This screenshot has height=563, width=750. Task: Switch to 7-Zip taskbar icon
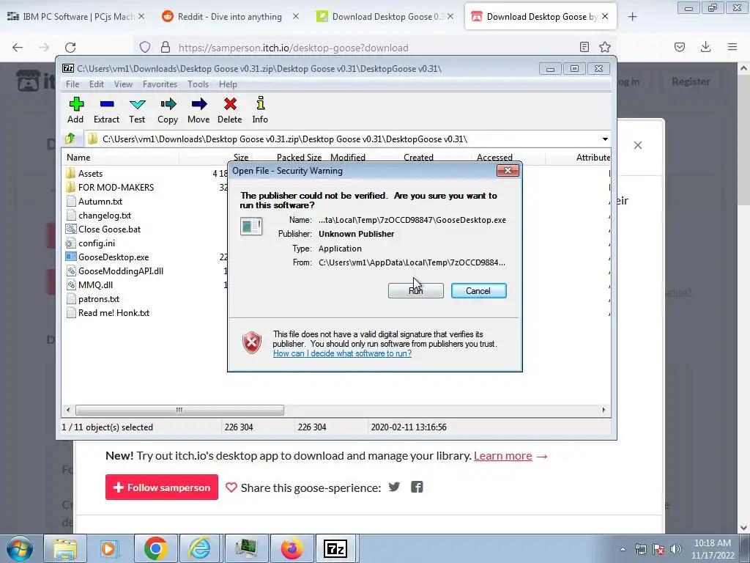[335, 548]
